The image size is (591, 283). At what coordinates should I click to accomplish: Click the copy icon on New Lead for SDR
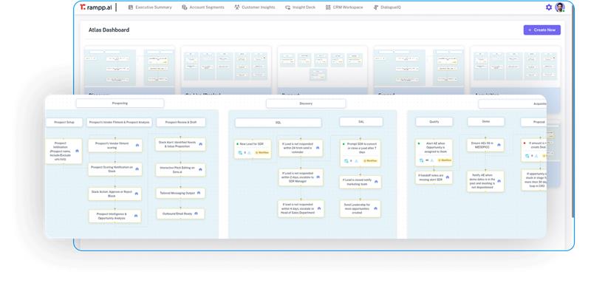pyautogui.click(x=240, y=153)
